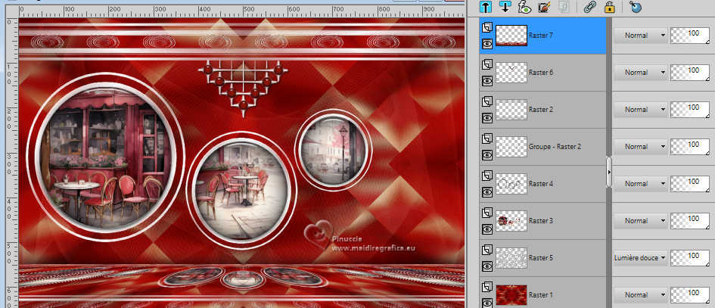Select layer named Raster 2

tap(541, 110)
